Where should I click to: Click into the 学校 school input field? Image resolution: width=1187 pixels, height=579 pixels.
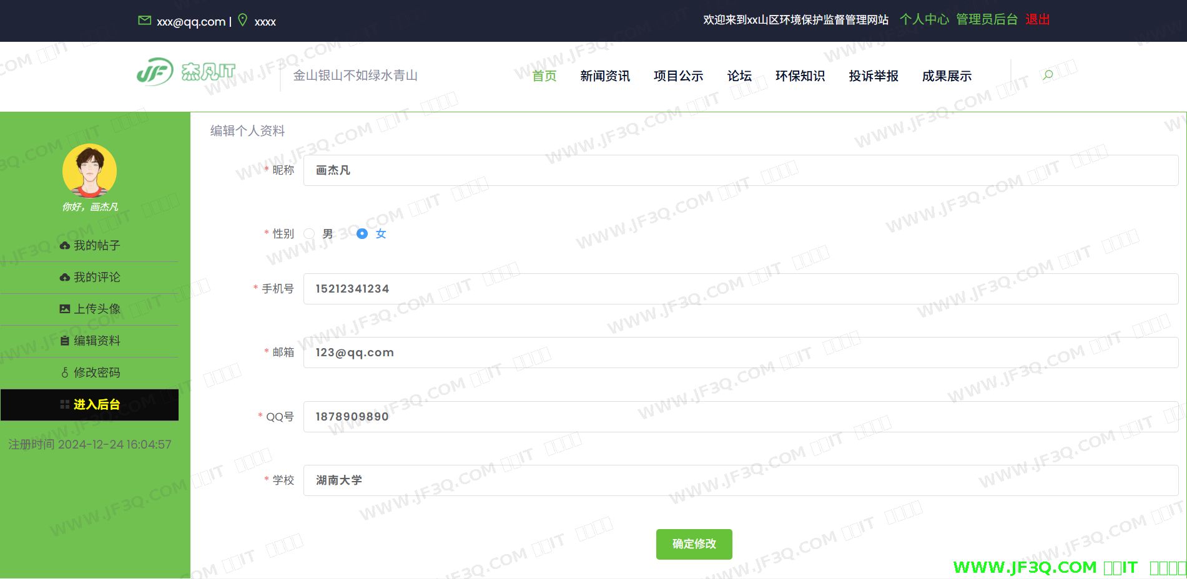pos(740,480)
